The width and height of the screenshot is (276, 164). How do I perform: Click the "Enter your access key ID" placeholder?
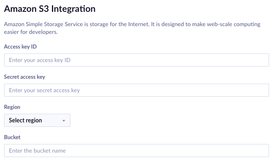point(40,60)
